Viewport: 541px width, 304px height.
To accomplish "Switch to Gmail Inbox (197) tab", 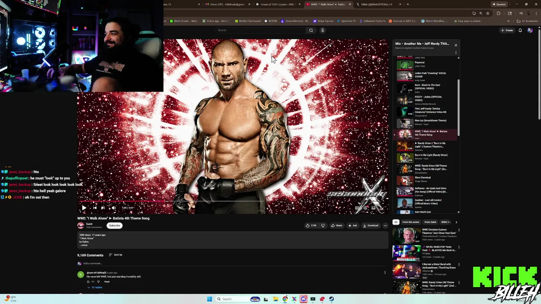I will coord(227,4).
